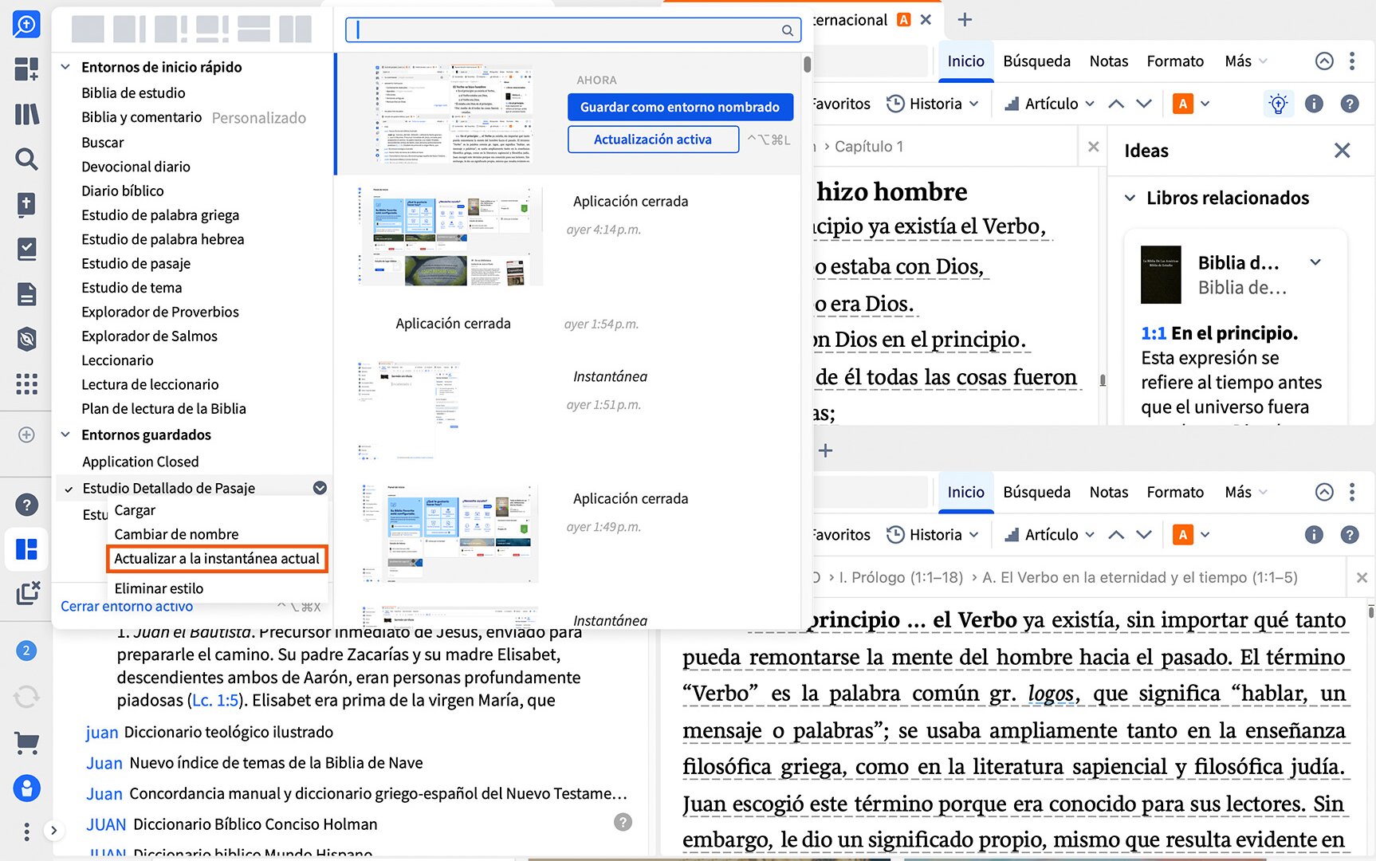The width and height of the screenshot is (1376, 861).
Task: Collapse Entornos de inicio rápido section
Action: pyautogui.click(x=65, y=67)
